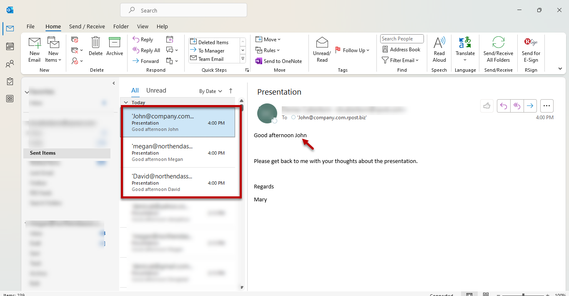Open the Send / Receive ribbon tab
The height and width of the screenshot is (296, 569).
coord(87,26)
